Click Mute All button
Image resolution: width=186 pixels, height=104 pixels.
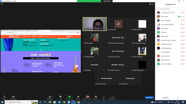pos(166,98)
